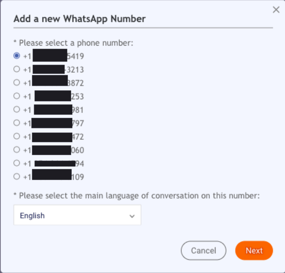Image resolution: width=285 pixels, height=273 pixels.
Task: Select the phone number ending in 472
Action: [17, 136]
